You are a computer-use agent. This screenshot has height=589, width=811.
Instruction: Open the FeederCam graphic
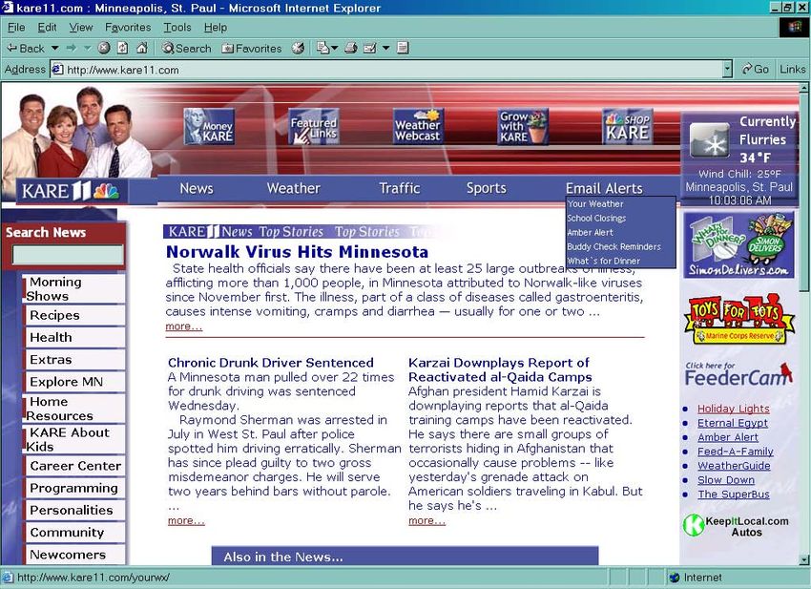(x=738, y=374)
